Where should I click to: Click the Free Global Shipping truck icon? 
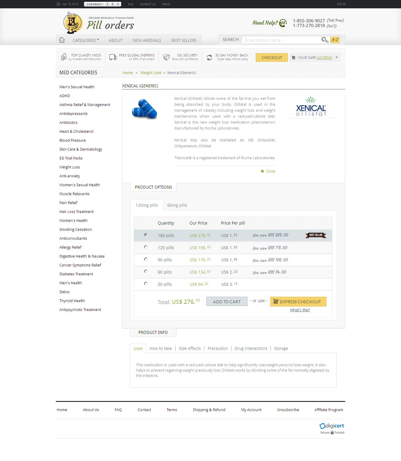tap(113, 57)
